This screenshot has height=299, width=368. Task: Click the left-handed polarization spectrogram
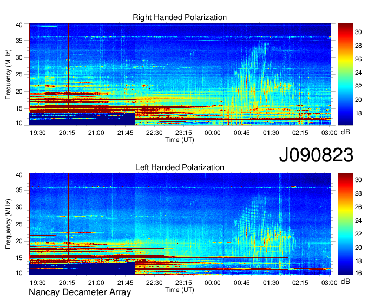[180, 224]
